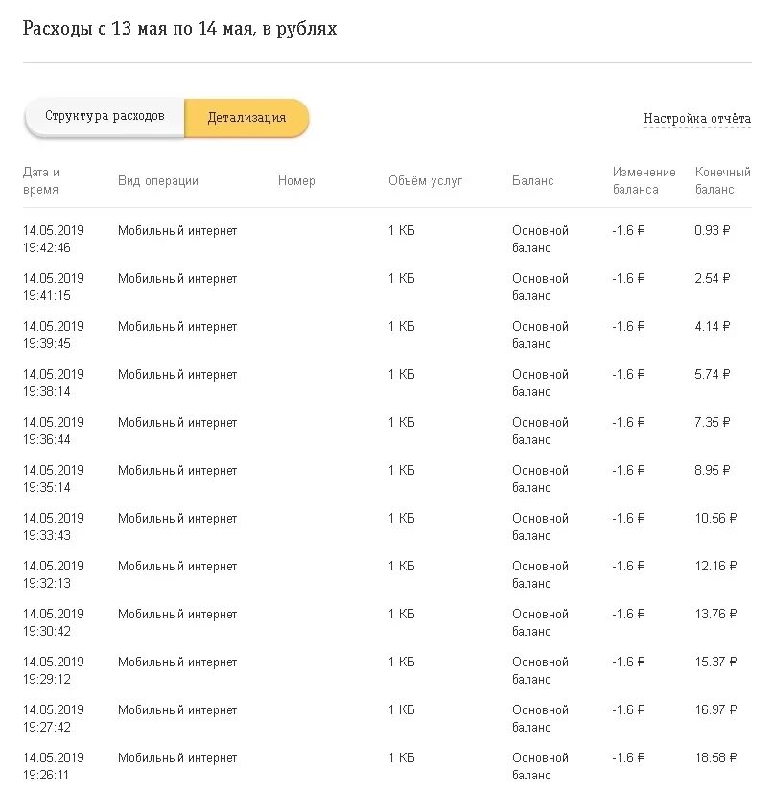773x790 pixels.
Task: Click the Дата и время column header
Action: pos(41,180)
